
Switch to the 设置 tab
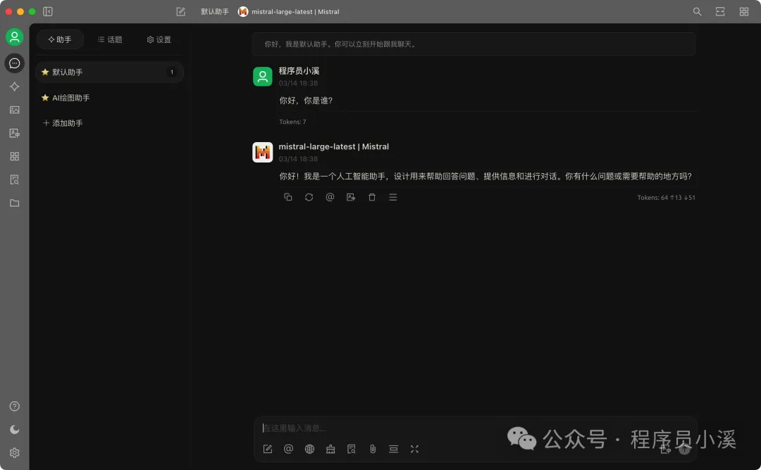click(159, 39)
